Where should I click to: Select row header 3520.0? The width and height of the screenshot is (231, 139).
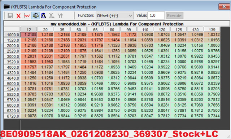point(12,62)
